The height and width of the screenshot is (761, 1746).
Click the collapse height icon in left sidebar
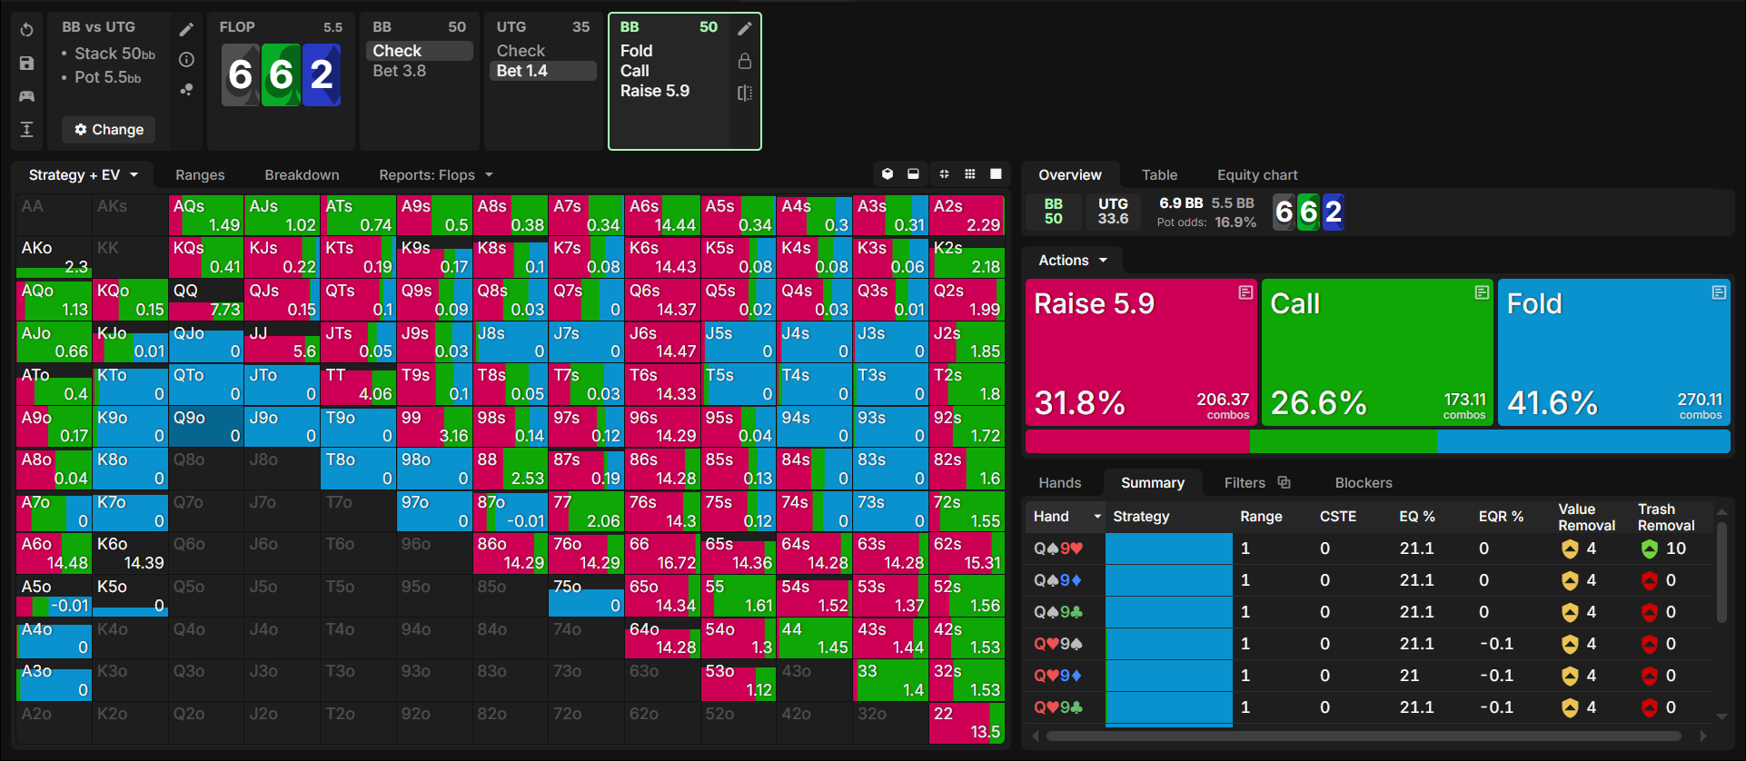coord(26,129)
